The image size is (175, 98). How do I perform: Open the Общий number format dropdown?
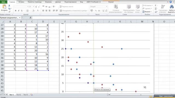(107, 7)
